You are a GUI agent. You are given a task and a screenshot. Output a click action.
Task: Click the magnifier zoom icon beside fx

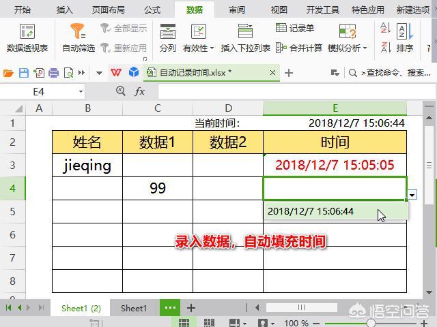point(121,91)
